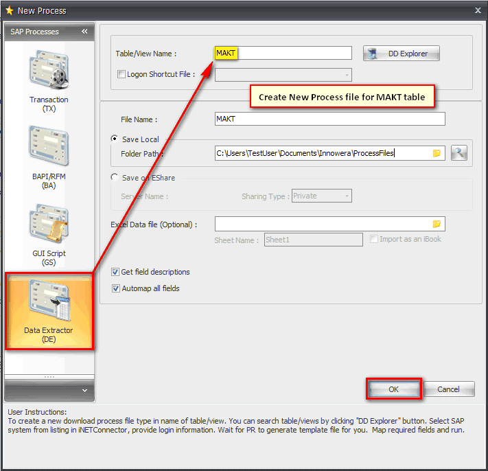Enable the Logon Shortcut File checkbox

pyautogui.click(x=121, y=74)
